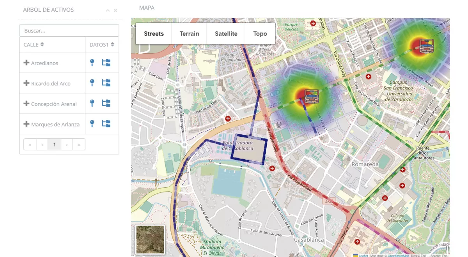
Task: Expand the Marques de Arlanza row
Action: pos(27,124)
